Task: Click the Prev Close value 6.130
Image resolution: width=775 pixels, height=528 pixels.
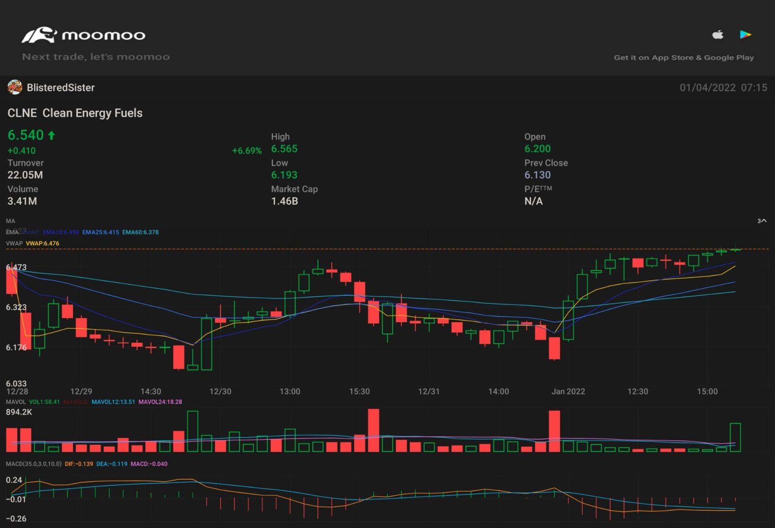Action: (538, 175)
